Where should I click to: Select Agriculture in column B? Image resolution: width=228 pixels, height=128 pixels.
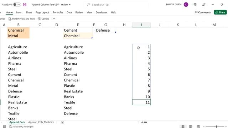[x=19, y=47]
